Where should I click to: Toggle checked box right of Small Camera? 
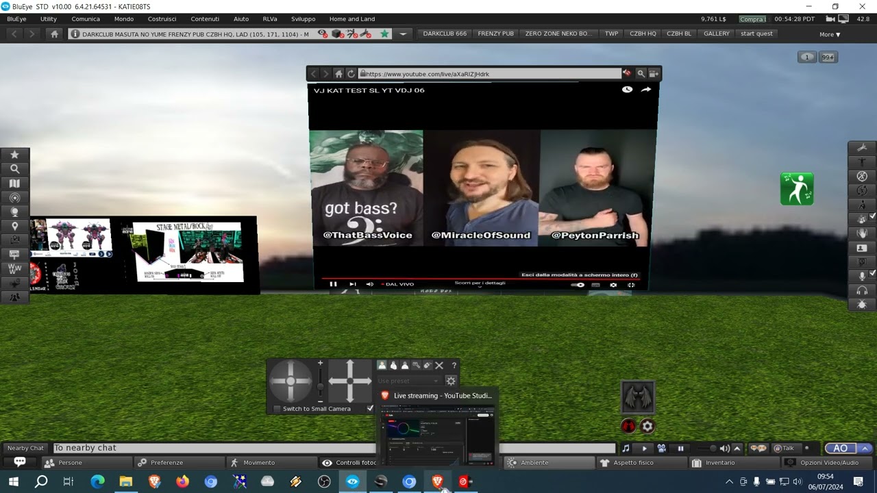371,409
